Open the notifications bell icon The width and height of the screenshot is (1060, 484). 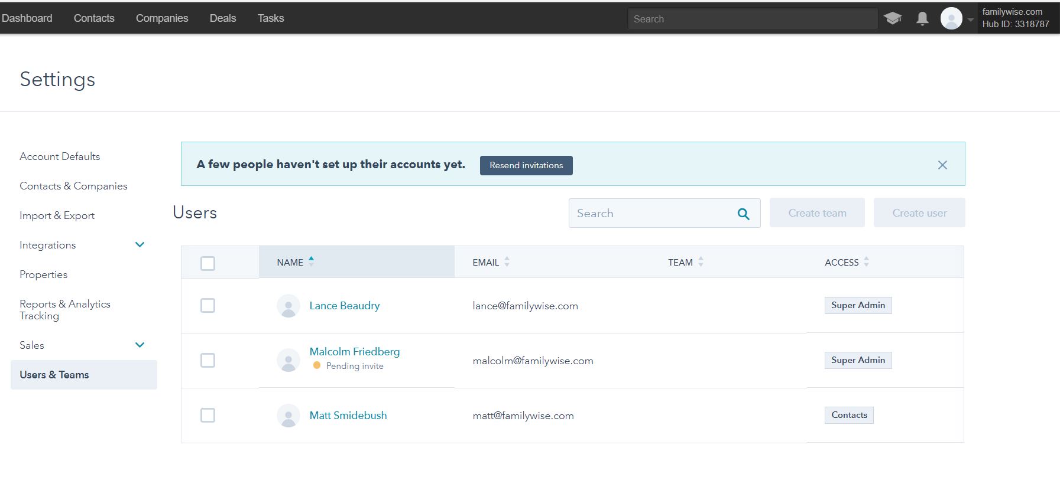tap(922, 19)
